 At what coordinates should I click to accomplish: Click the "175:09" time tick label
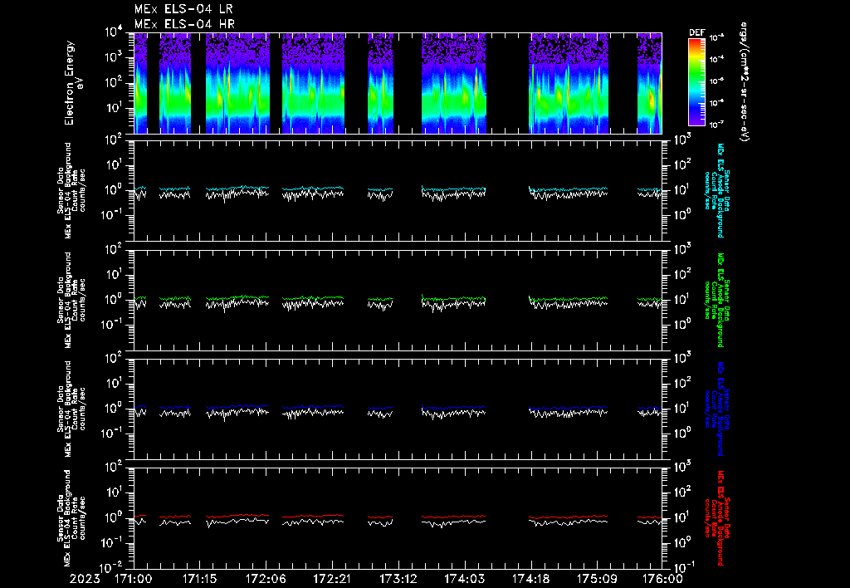596,579
